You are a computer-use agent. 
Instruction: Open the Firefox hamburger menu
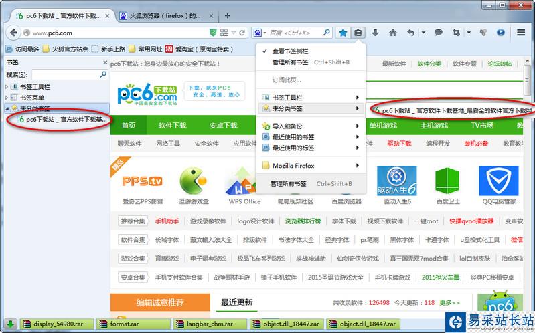tap(521, 32)
